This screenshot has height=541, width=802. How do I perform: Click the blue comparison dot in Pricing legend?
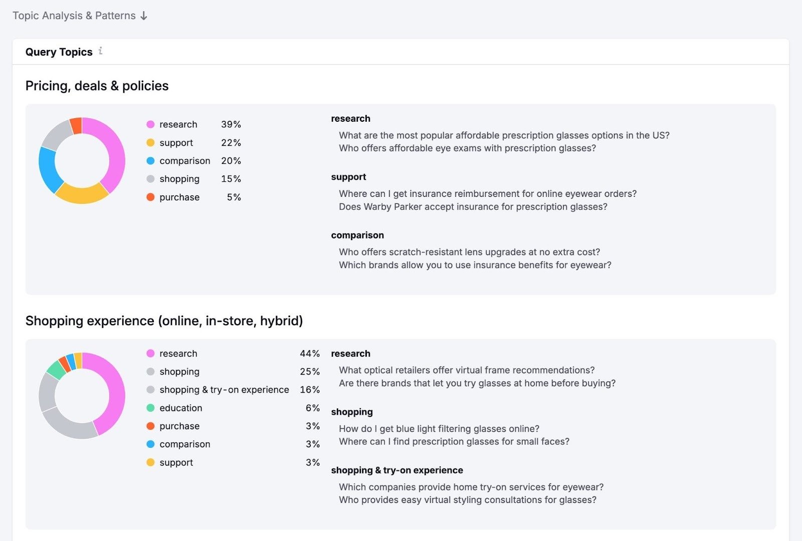149,161
